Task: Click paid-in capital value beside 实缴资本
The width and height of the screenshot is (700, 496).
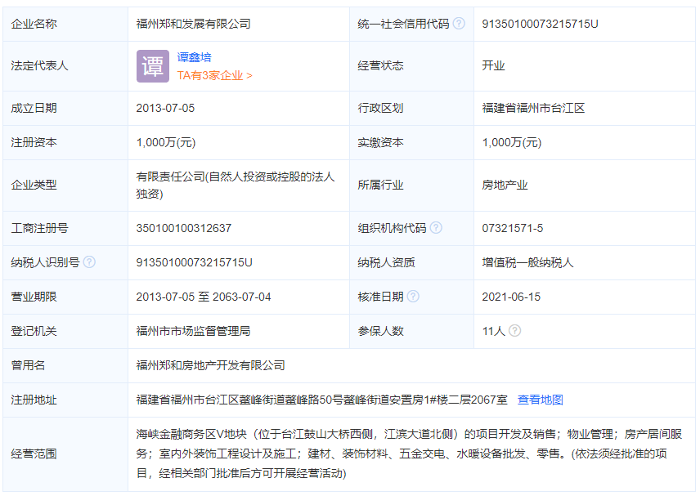Action: click(512, 142)
